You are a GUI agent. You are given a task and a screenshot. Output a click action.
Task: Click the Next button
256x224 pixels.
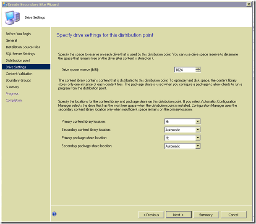pyautogui.click(x=178, y=215)
